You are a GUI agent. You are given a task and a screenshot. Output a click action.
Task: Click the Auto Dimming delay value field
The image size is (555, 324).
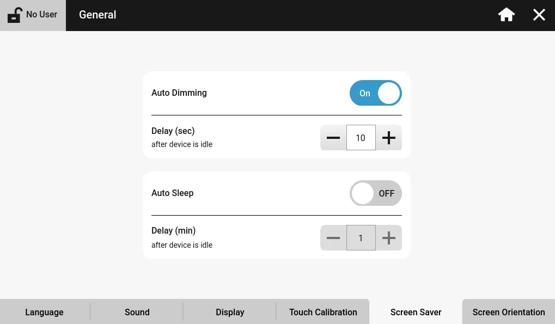pos(361,138)
